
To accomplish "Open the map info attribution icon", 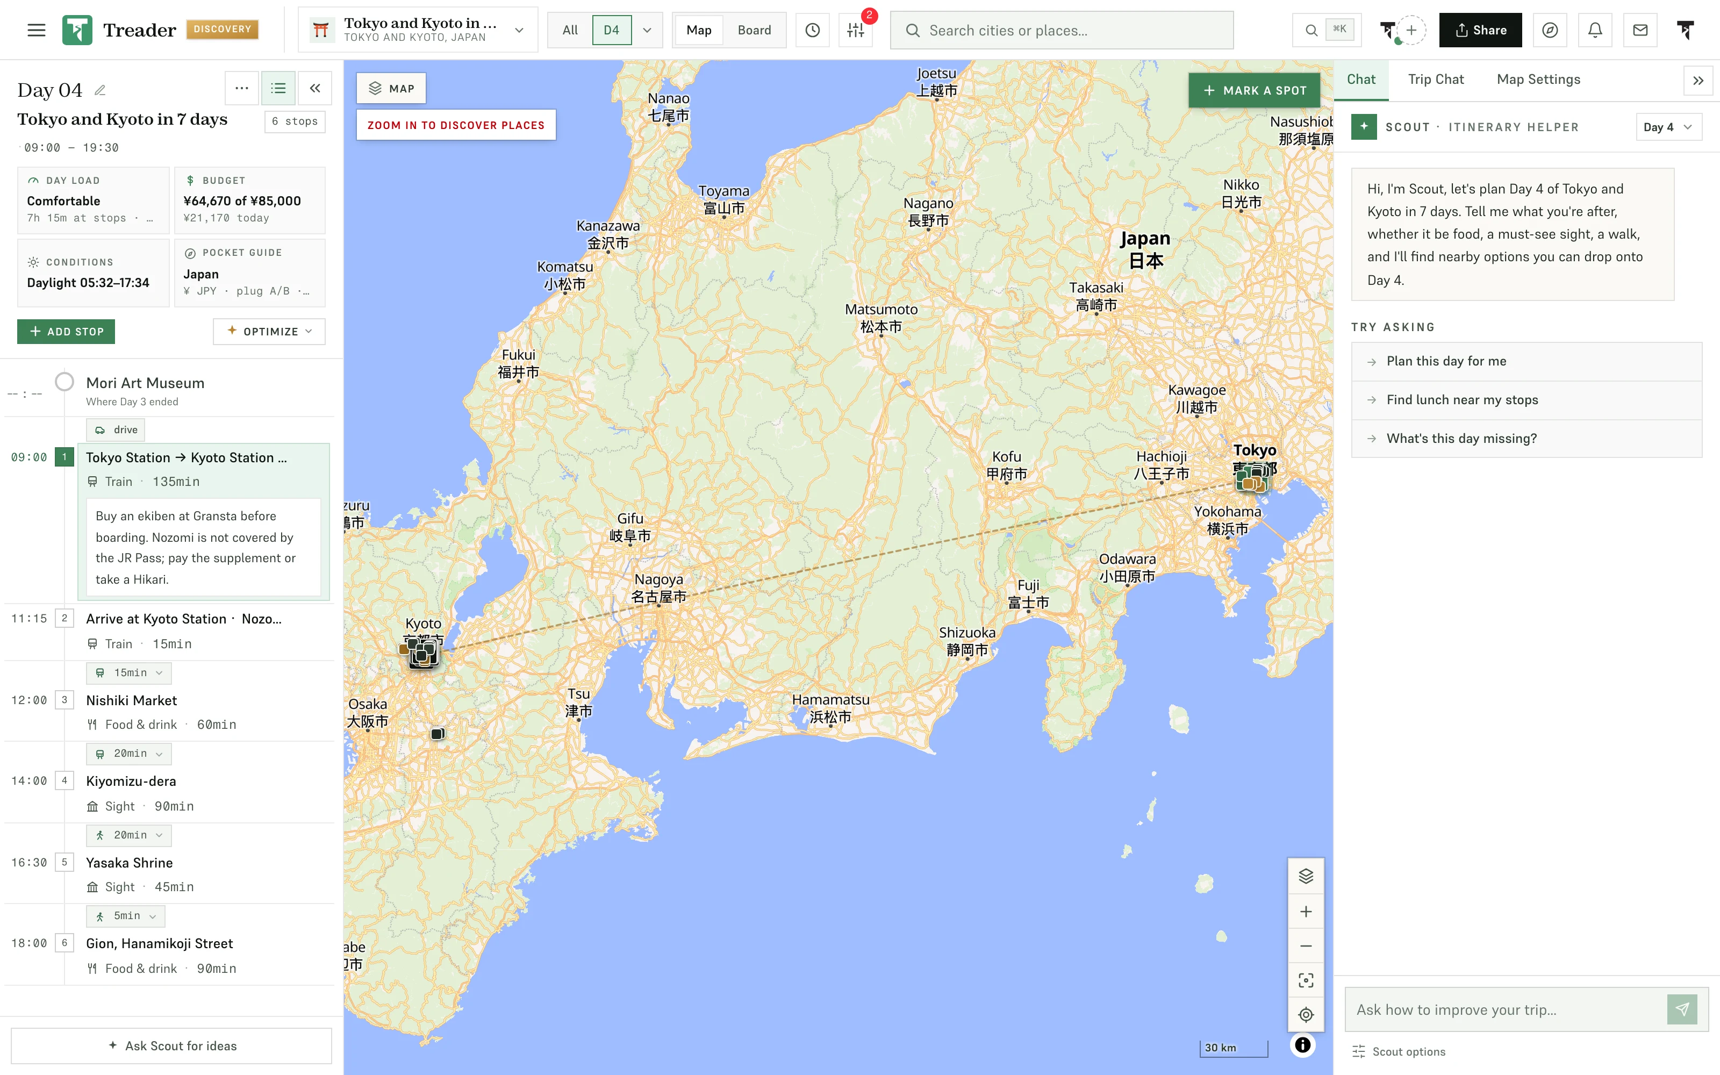I will pos(1303,1045).
